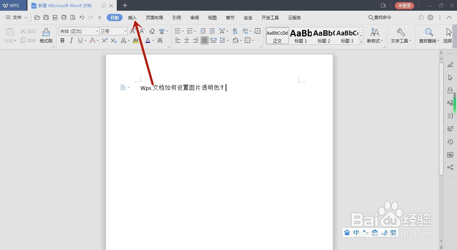The height and width of the screenshot is (250, 457).
Task: Toggle character shading
Action: 160,41
